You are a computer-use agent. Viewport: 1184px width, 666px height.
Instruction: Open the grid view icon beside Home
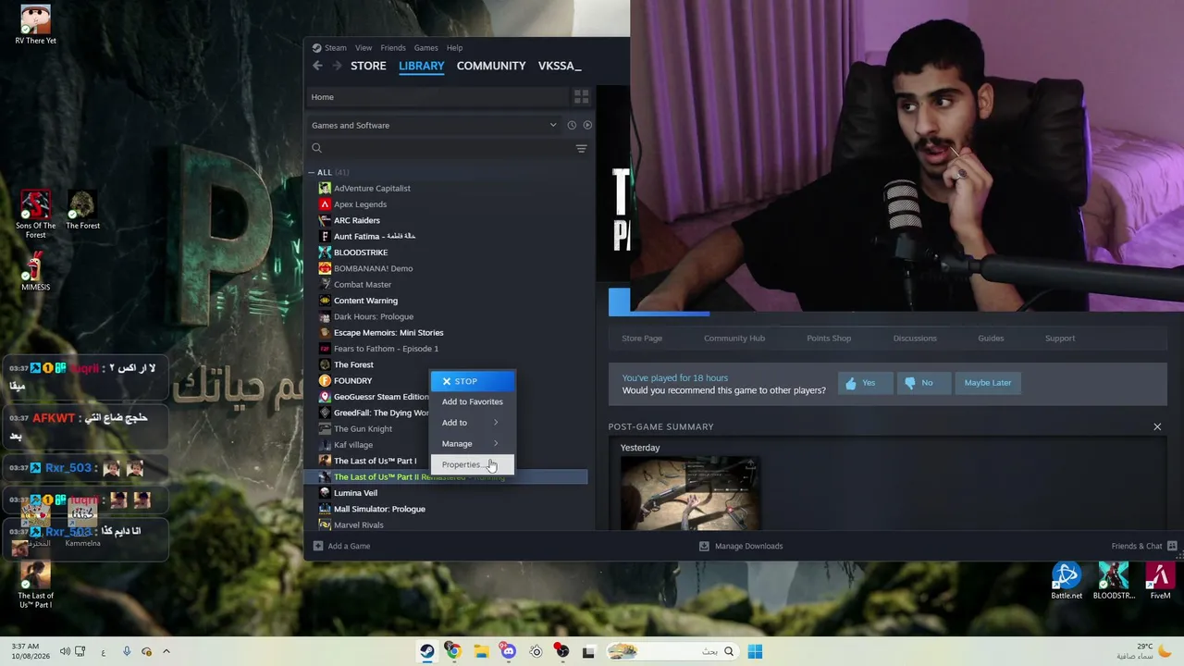(x=581, y=96)
